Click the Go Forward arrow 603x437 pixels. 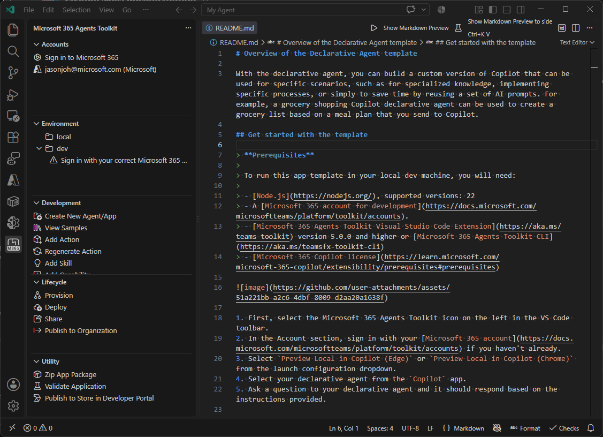[x=193, y=10]
